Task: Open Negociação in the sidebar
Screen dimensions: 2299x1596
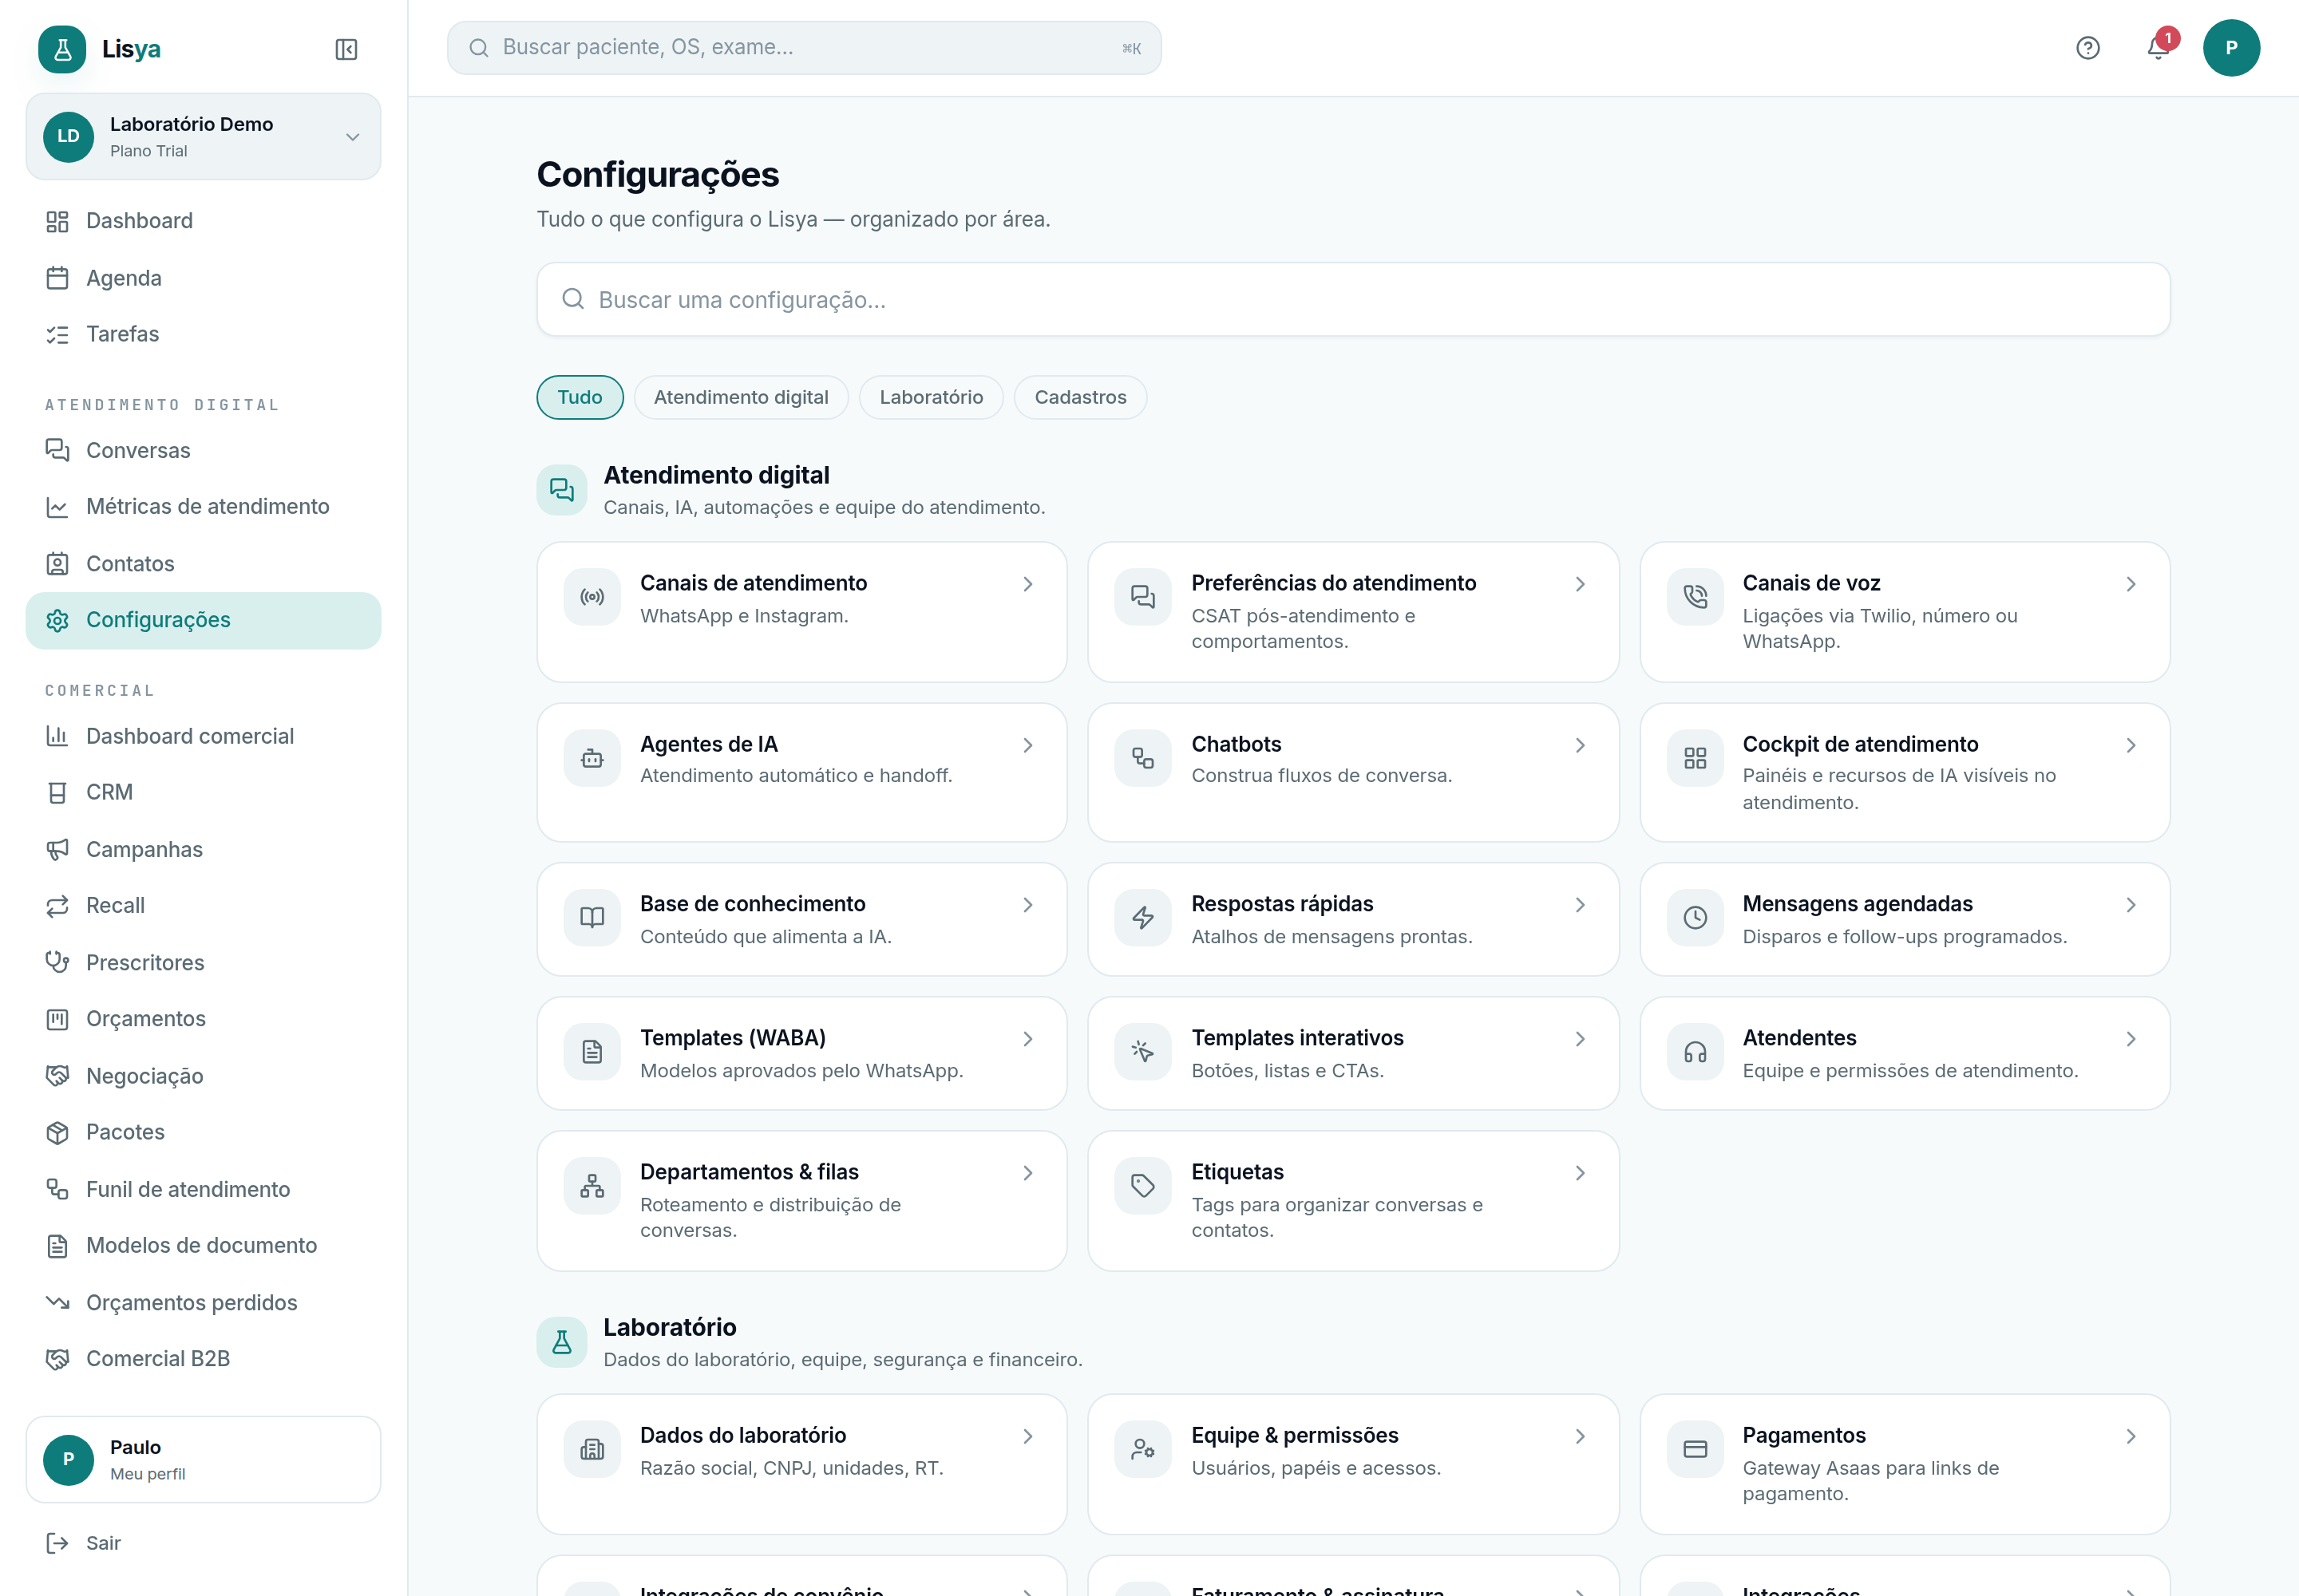Action: coord(203,1077)
